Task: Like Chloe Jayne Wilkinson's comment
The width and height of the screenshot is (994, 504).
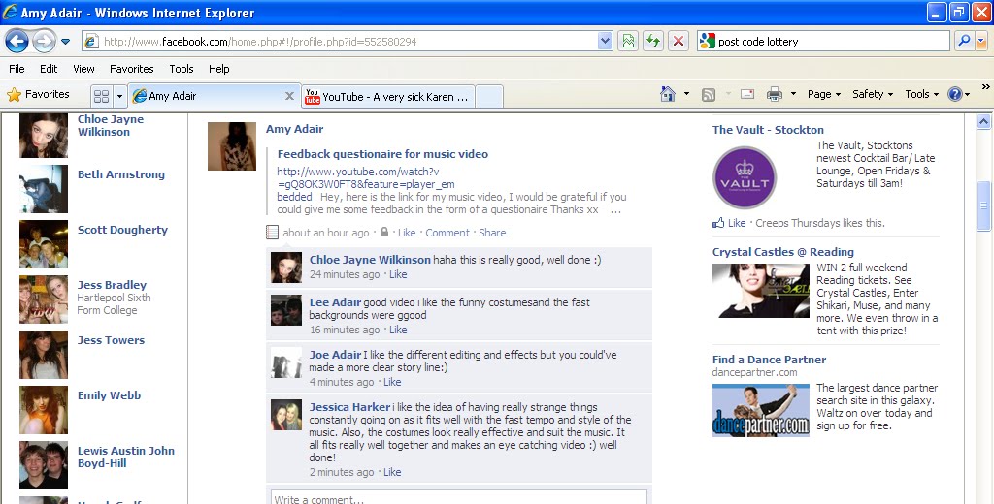Action: [x=398, y=274]
